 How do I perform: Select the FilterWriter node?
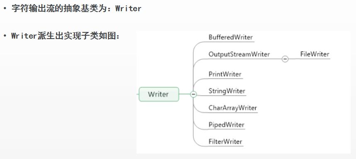tap(225, 142)
